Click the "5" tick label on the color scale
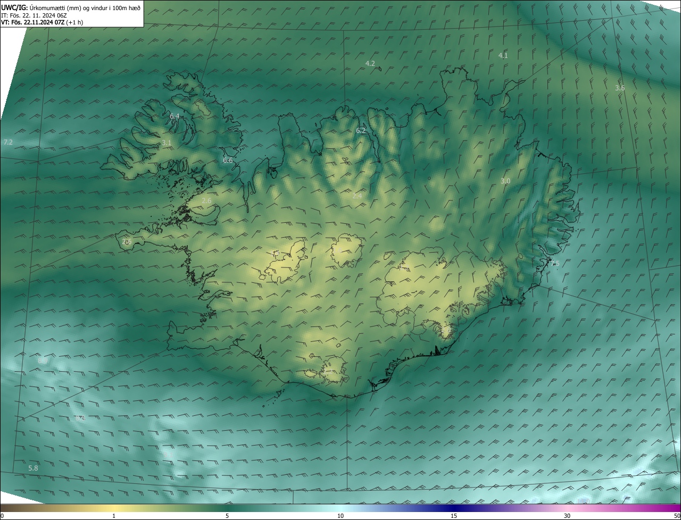681x520 pixels. (227, 516)
